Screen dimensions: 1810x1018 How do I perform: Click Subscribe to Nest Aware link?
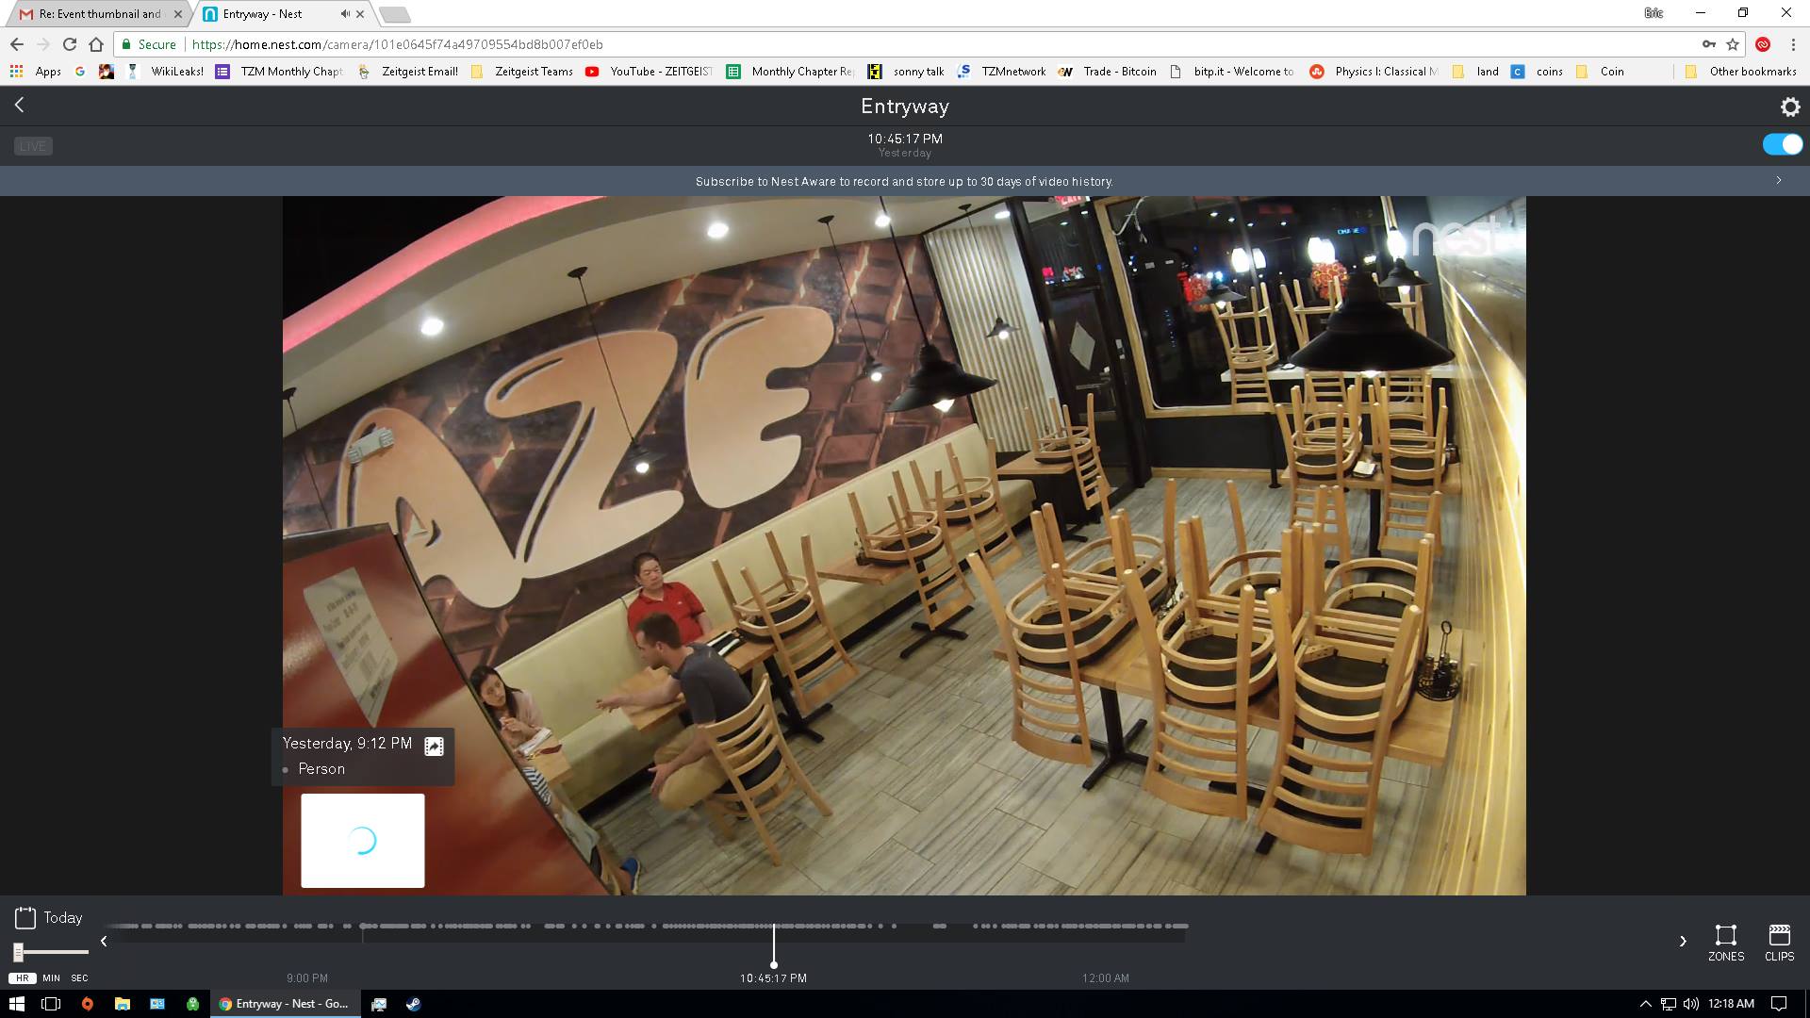903,181
